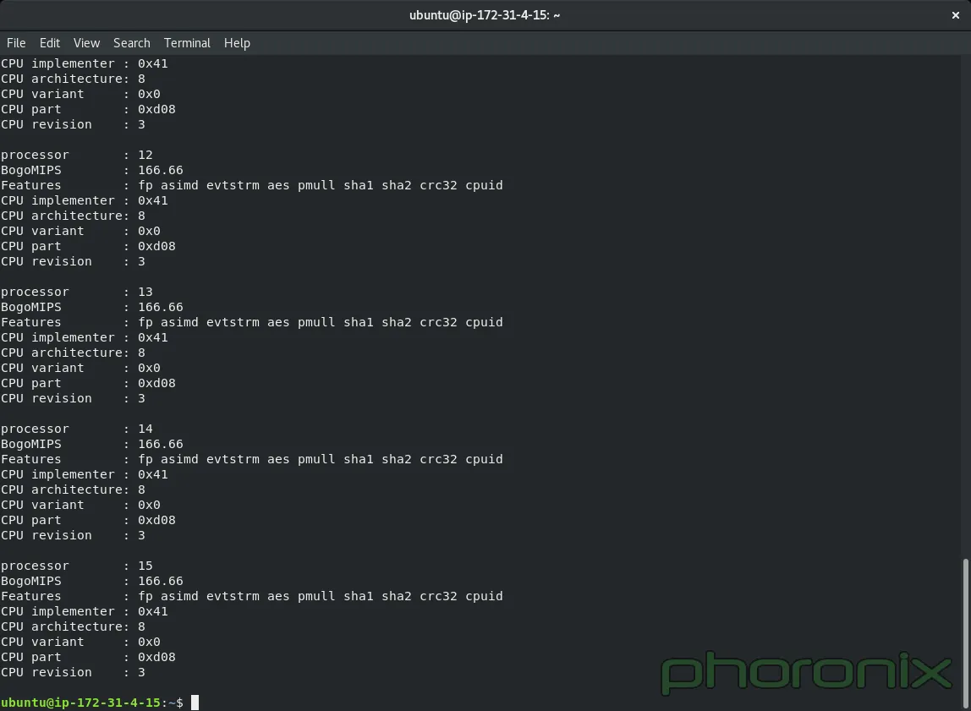Image resolution: width=971 pixels, height=711 pixels.
Task: Click the ubuntu@ip-172-31-4-15 title bar text
Action: coord(485,14)
